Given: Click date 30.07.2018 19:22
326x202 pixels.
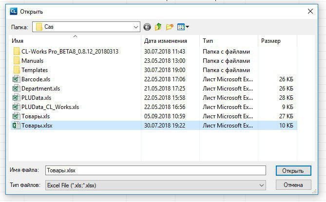Looking at the screenshot, I should pyautogui.click(x=165, y=126).
